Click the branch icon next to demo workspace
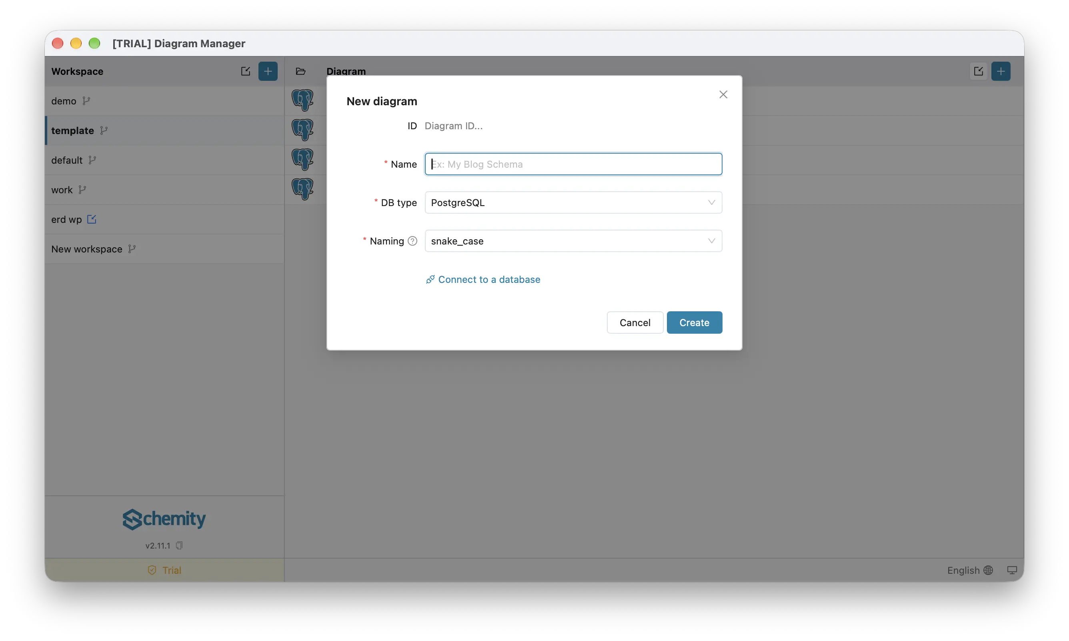This screenshot has height=641, width=1069. click(86, 101)
